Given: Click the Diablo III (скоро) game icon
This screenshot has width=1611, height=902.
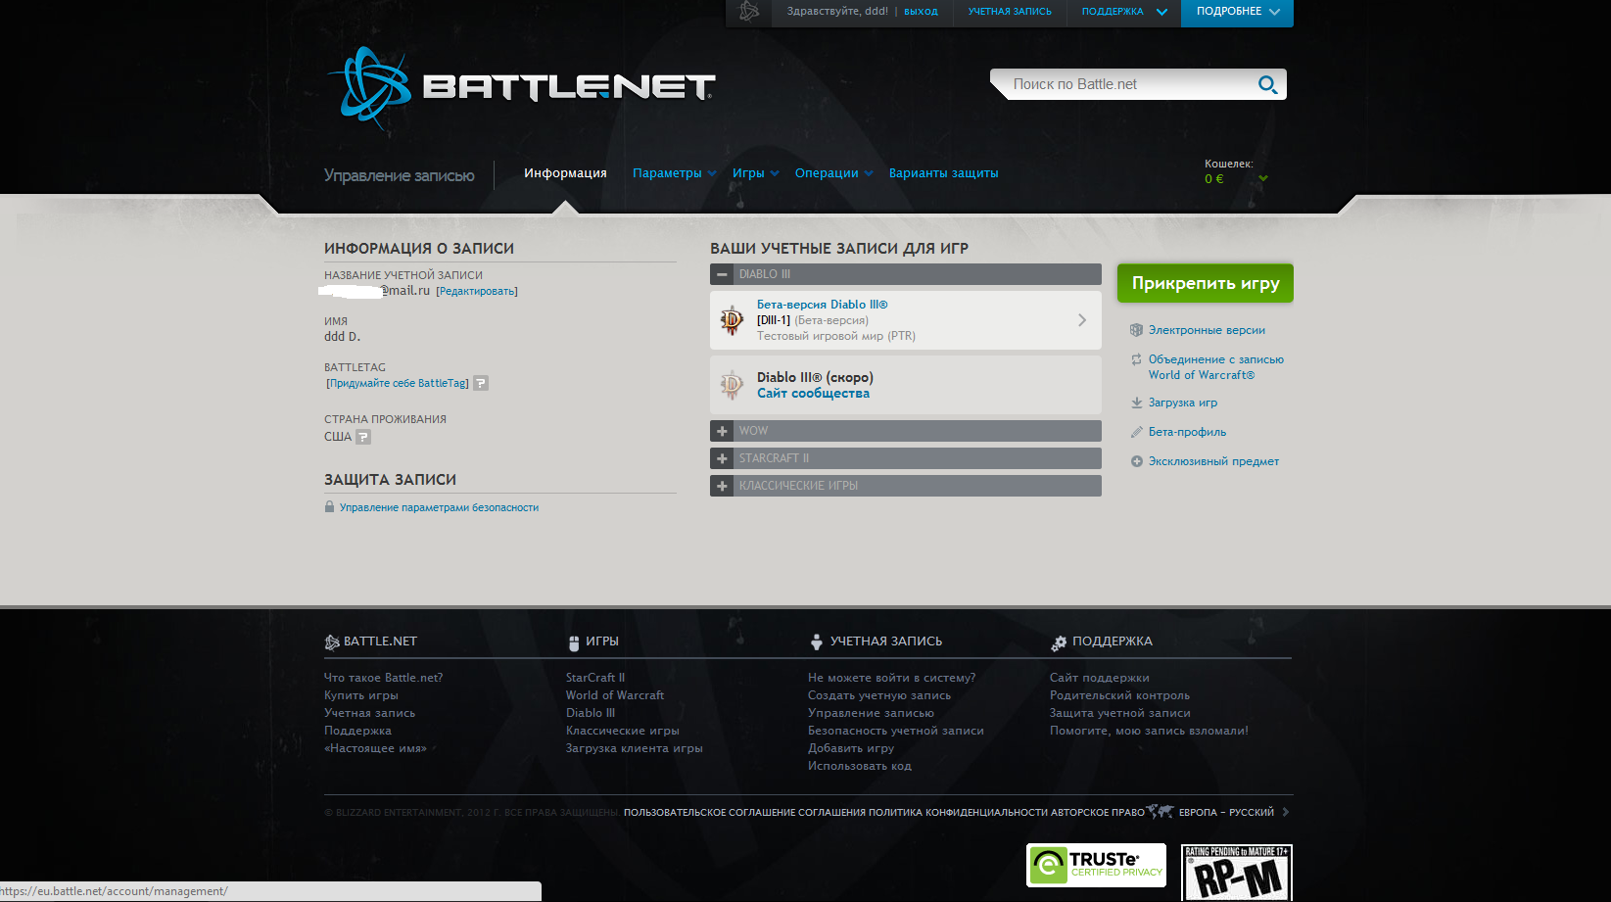Looking at the screenshot, I should pos(732,385).
